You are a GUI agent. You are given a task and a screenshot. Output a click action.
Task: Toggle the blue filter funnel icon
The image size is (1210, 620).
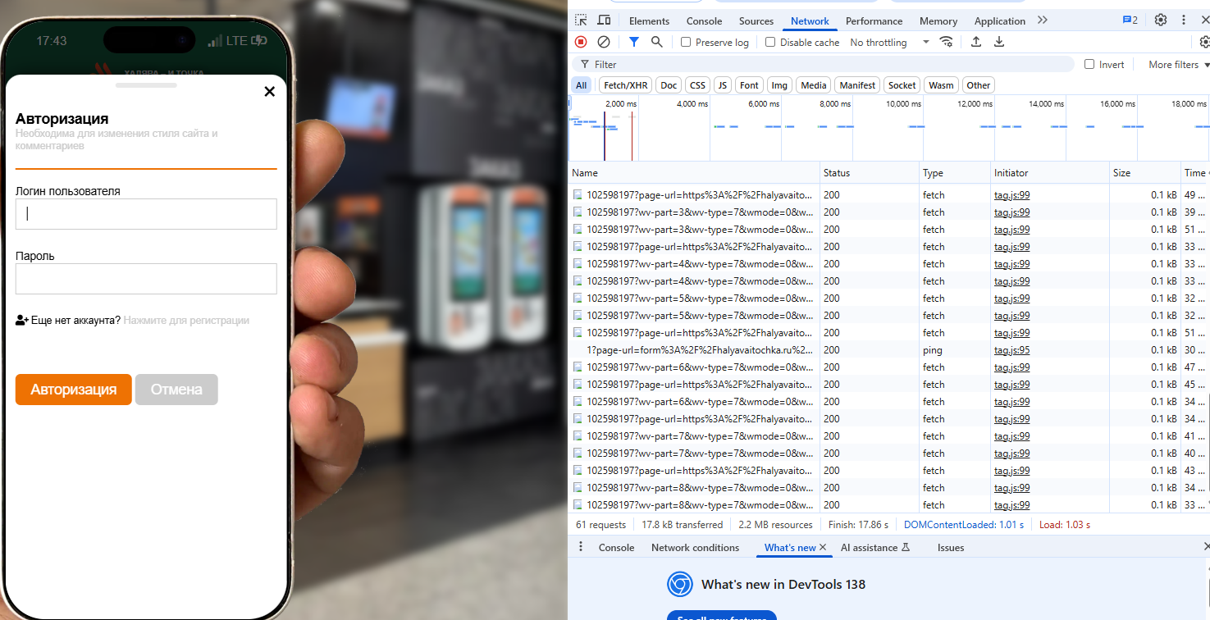(x=634, y=42)
